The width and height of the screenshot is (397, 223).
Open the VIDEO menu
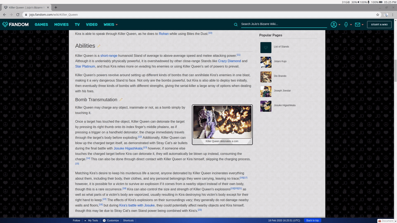click(x=92, y=25)
